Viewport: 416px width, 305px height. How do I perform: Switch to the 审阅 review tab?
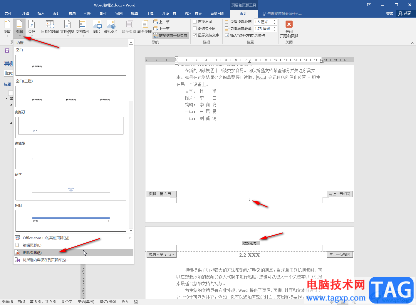point(119,14)
